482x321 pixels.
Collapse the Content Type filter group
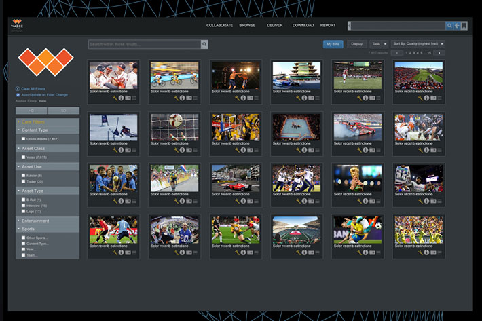(48, 130)
